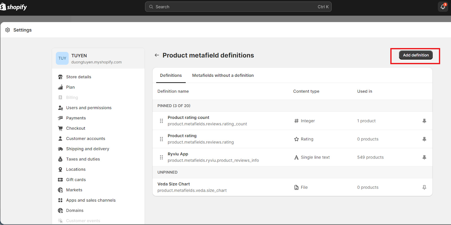This screenshot has height=225, width=451.
Task: Unpin the Product rating count definition
Action: 424,121
